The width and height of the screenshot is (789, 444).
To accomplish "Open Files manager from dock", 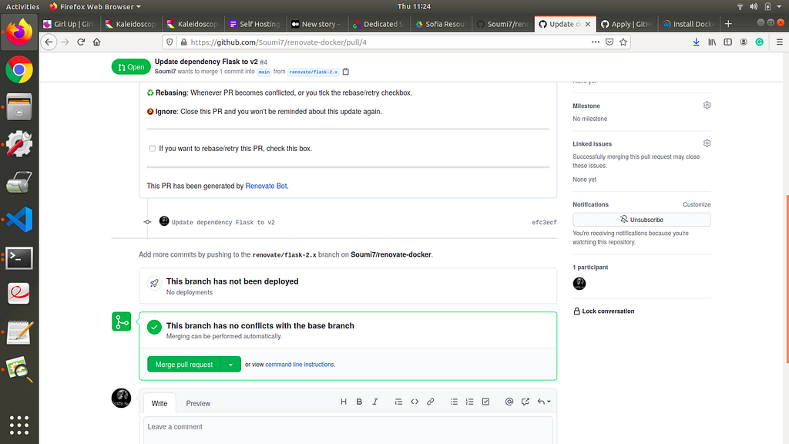I will tap(19, 106).
